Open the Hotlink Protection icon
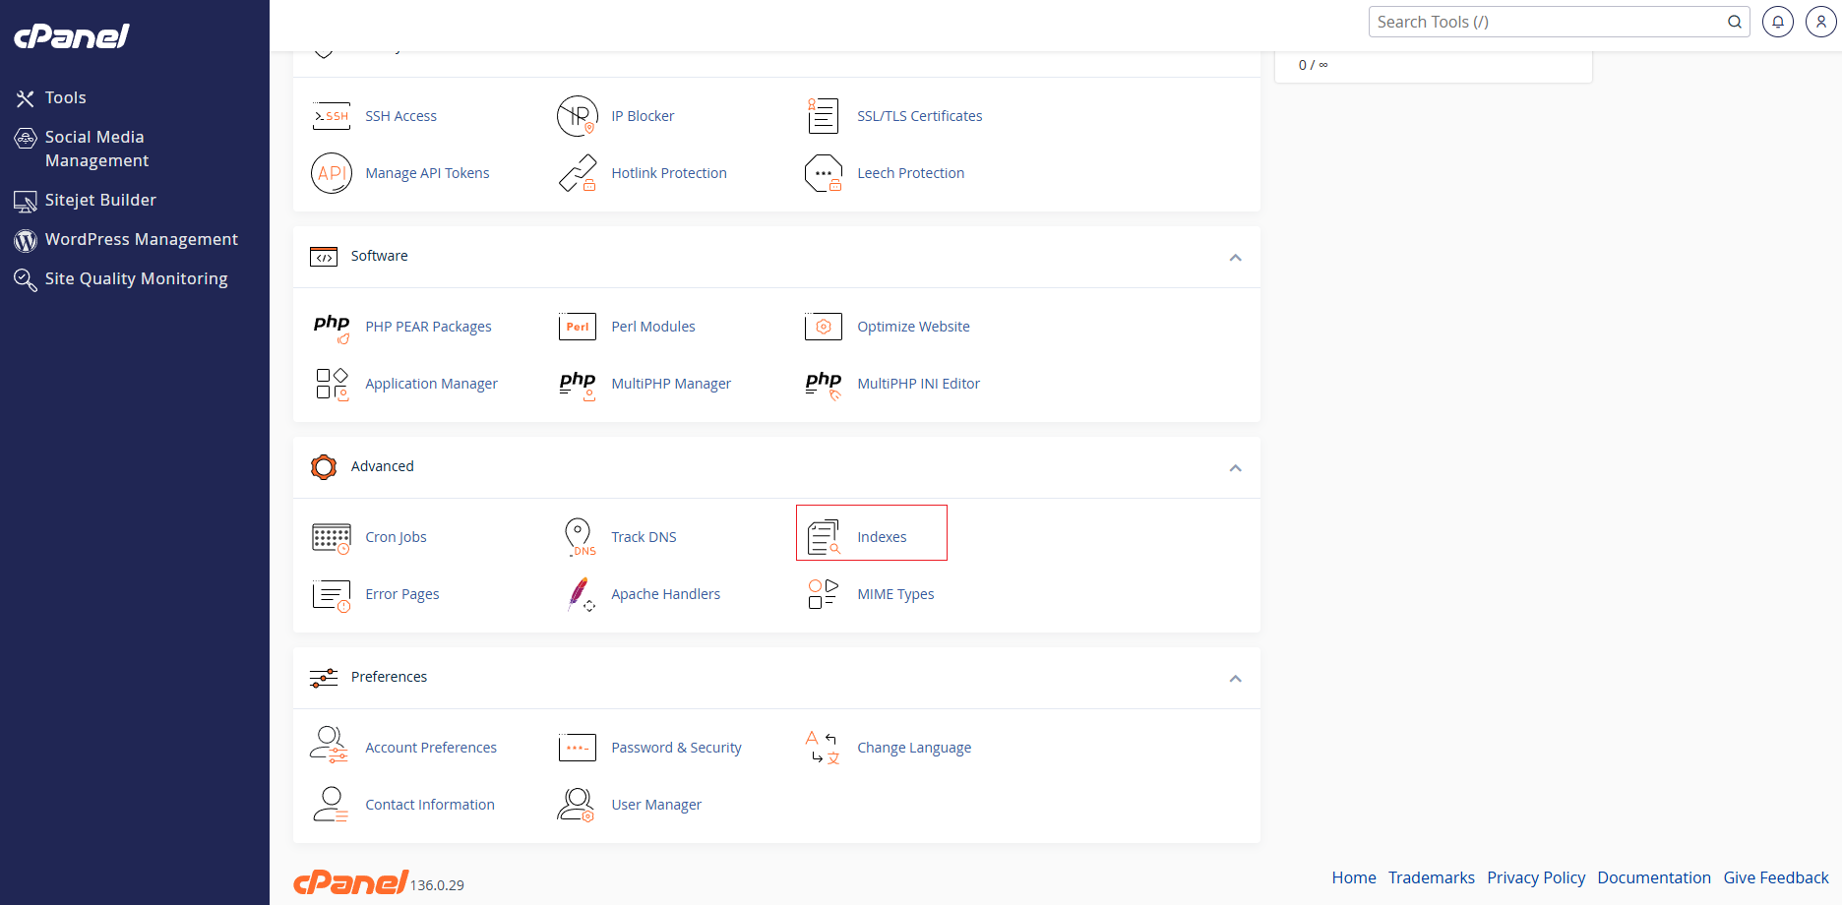Screen dimensions: 1842x905 [x=578, y=173]
